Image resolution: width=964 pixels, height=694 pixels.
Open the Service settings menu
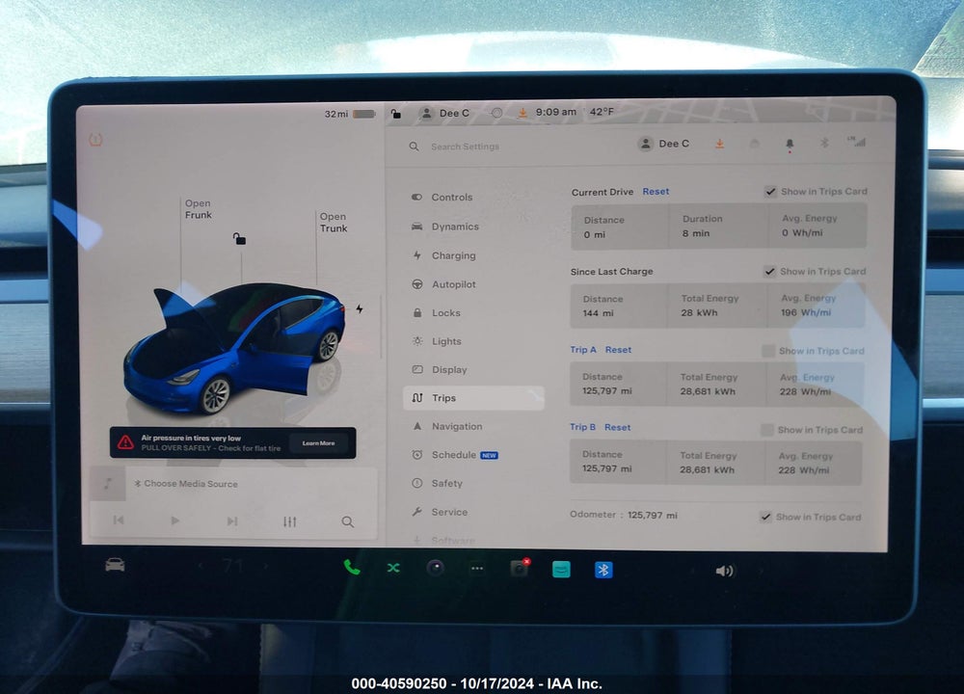[441, 512]
